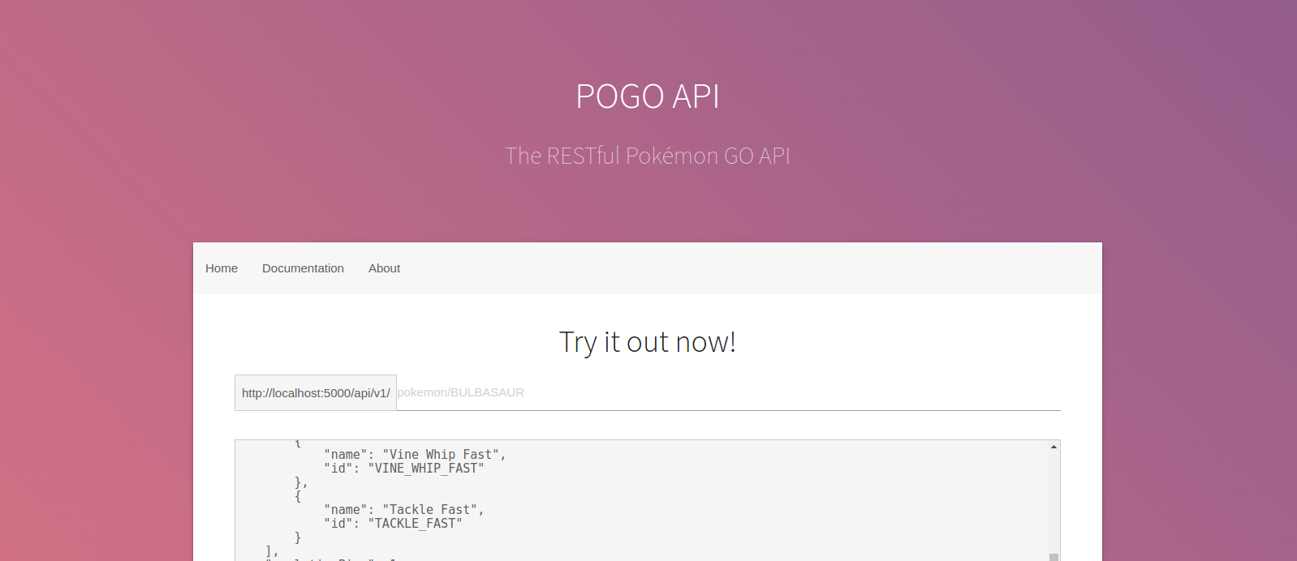Click the 'Try it out now!' heading
Viewport: 1297px width, 561px height.
[648, 342]
